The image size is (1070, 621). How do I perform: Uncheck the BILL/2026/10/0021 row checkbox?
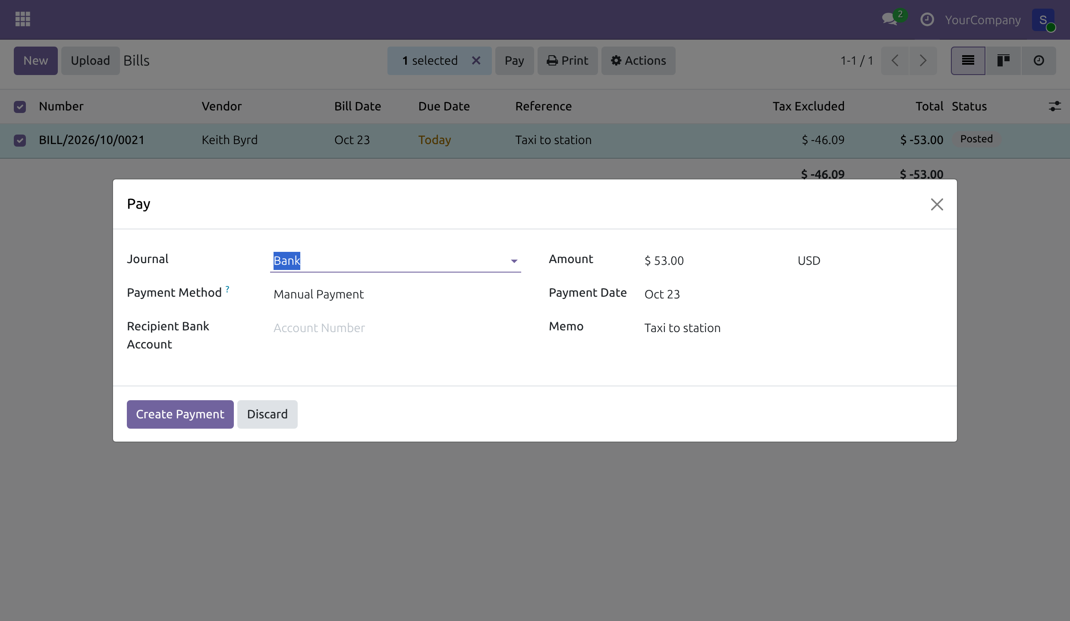pos(20,140)
